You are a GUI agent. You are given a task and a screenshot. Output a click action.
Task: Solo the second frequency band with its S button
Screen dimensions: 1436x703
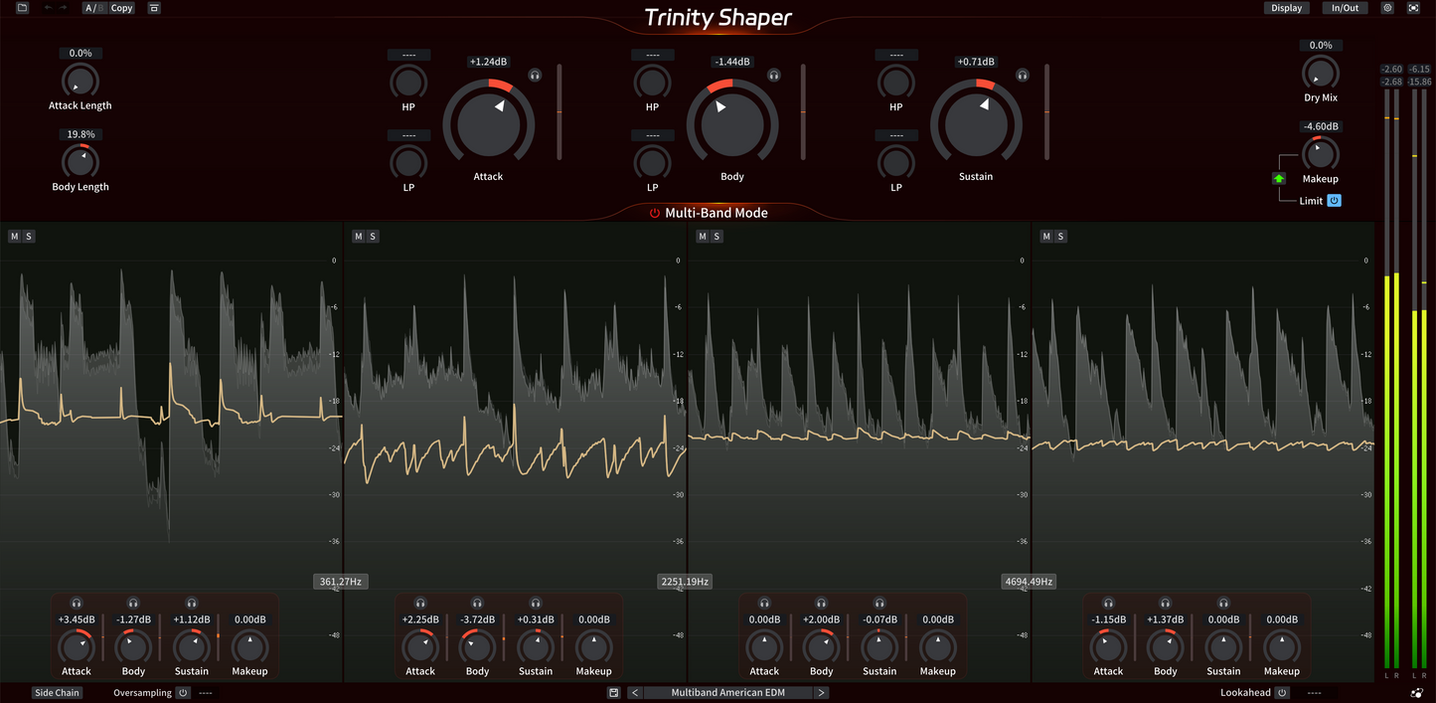click(x=372, y=236)
